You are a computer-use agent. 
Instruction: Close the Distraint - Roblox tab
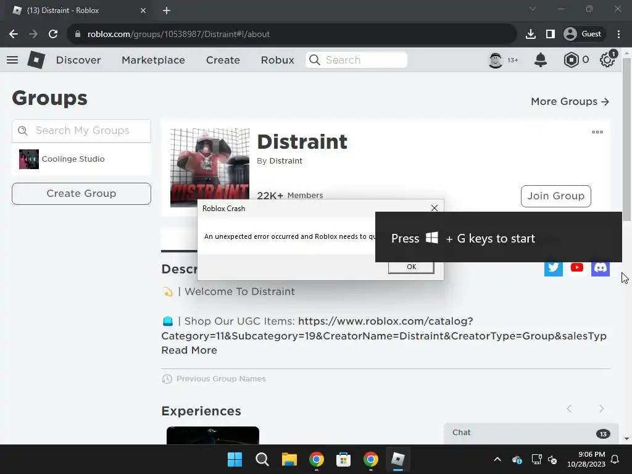point(143,10)
